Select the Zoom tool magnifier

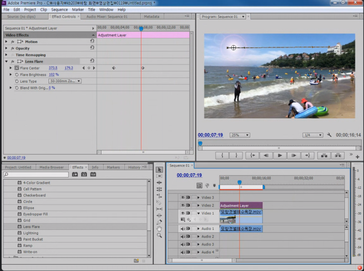click(159, 235)
